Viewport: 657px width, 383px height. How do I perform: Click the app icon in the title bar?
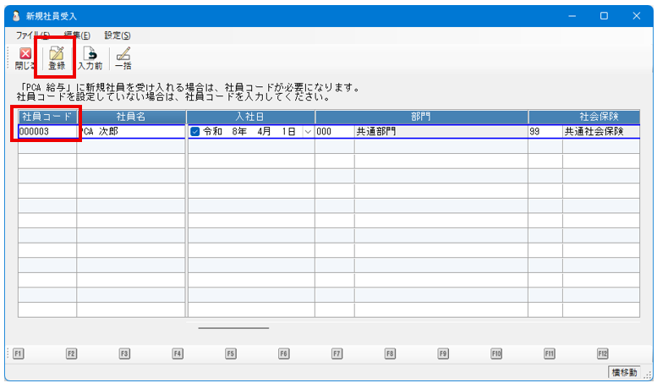click(15, 15)
